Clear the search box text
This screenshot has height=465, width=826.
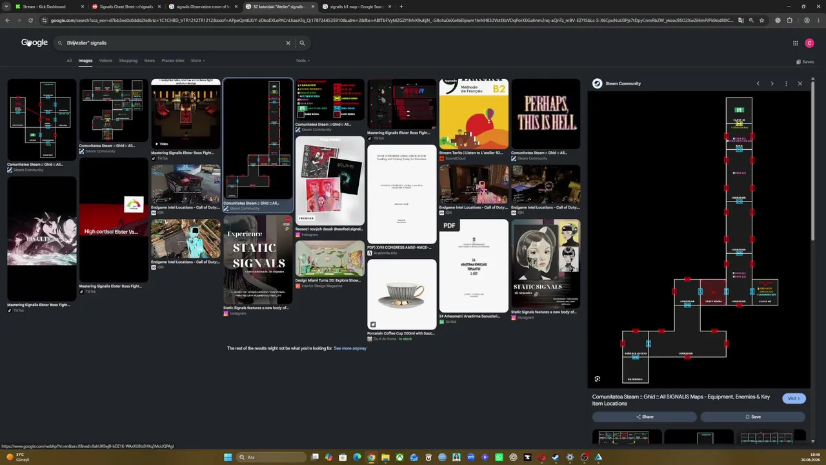click(288, 43)
